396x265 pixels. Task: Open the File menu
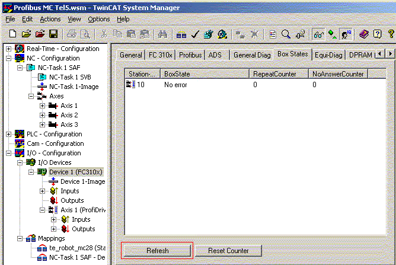(x=10, y=19)
